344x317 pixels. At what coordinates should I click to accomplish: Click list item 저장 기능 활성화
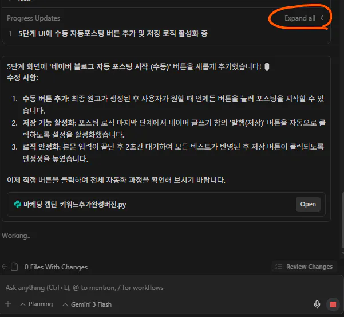[174, 128]
